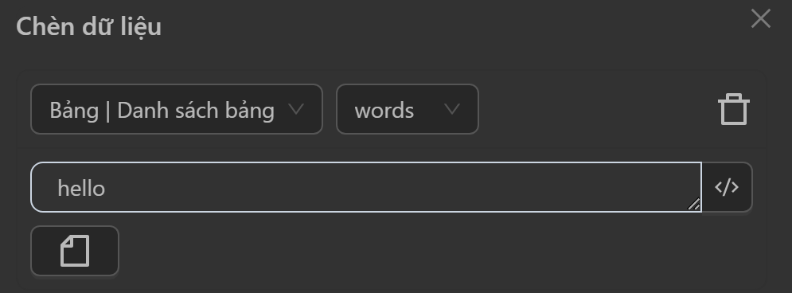This screenshot has width=792, height=293.
Task: Click the chevron arrow next to words
Action: click(x=451, y=109)
